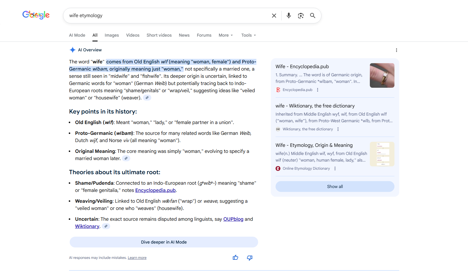
Task: Open options menu for Encyclopedia.pub source
Action: click(x=318, y=90)
